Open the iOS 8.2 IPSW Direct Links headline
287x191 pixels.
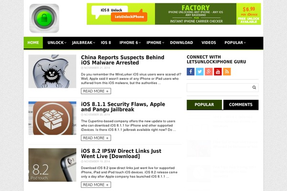(x=121, y=154)
